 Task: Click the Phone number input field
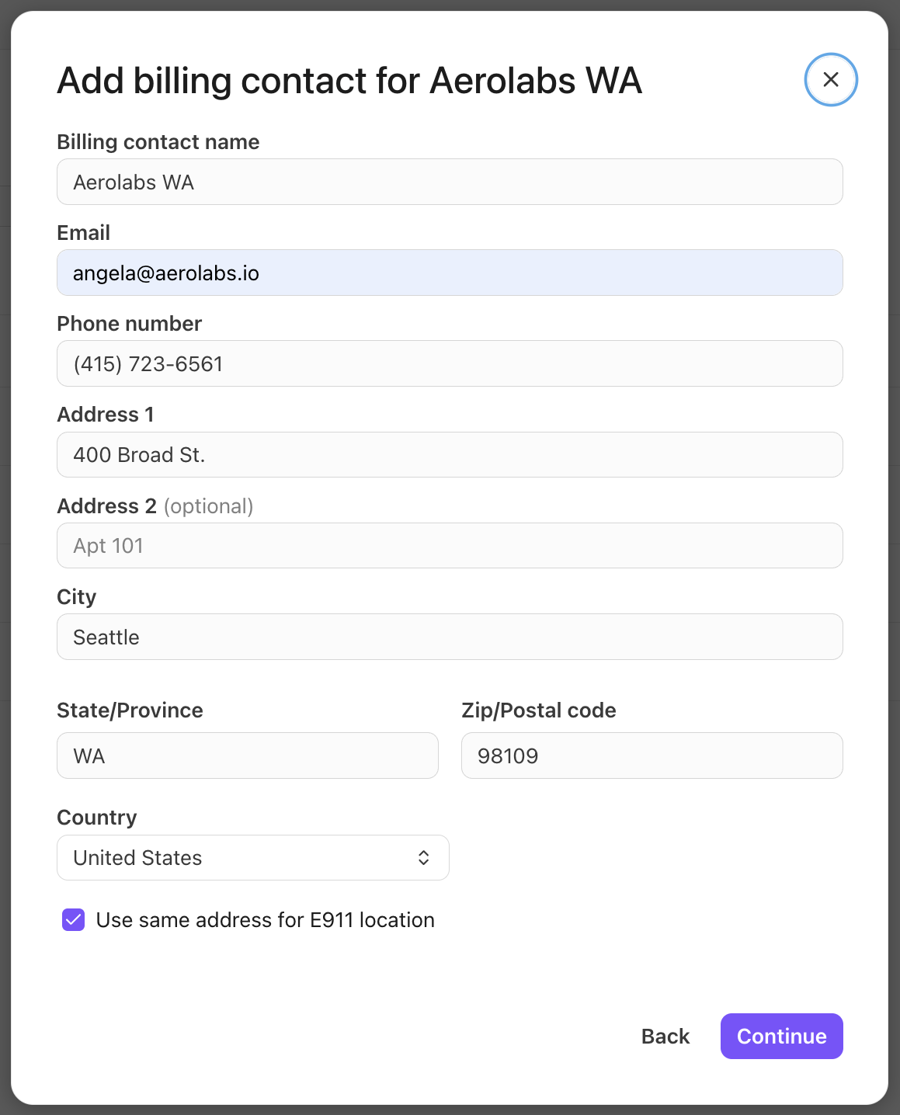450,363
